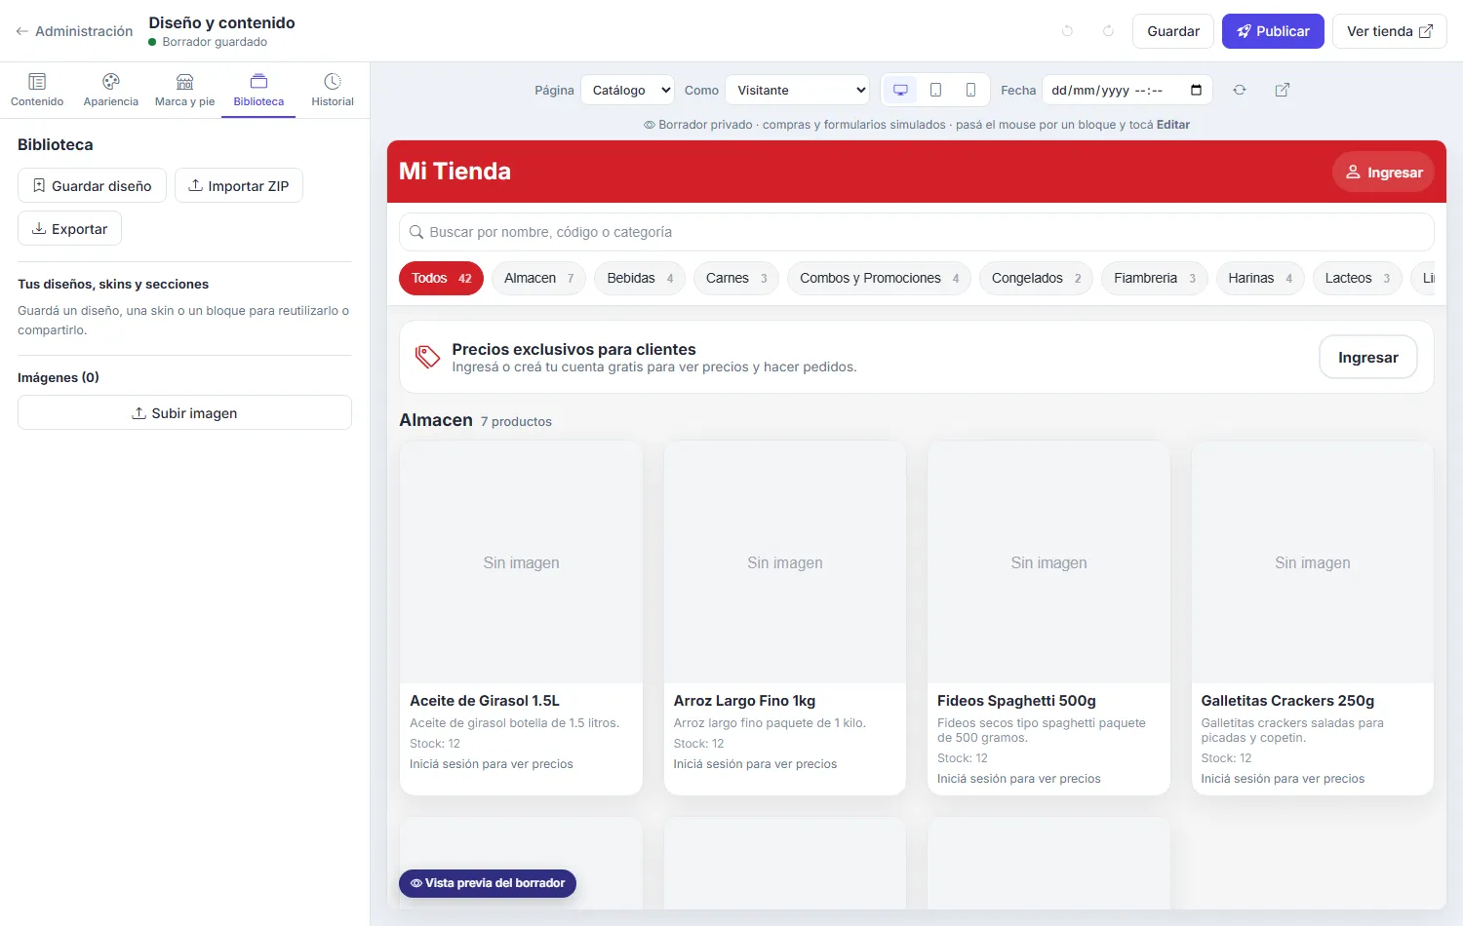Click the redo arrow icon

coord(1108,31)
